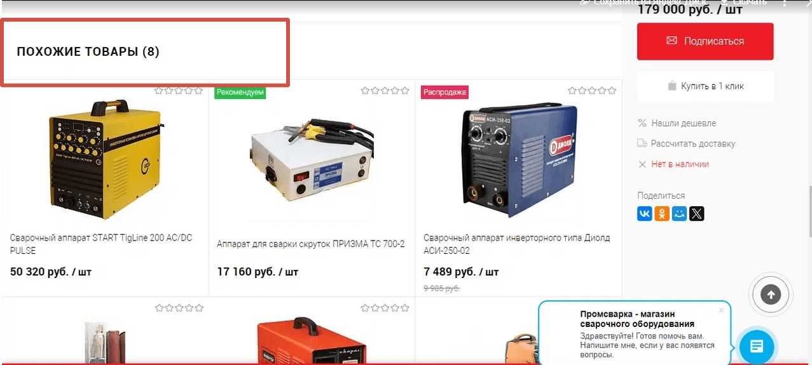Click the Рекомендуем green badge
This screenshot has width=812, height=365.
click(x=240, y=92)
